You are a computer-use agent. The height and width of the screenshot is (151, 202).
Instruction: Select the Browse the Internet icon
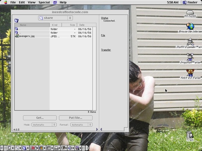coord(191,26)
